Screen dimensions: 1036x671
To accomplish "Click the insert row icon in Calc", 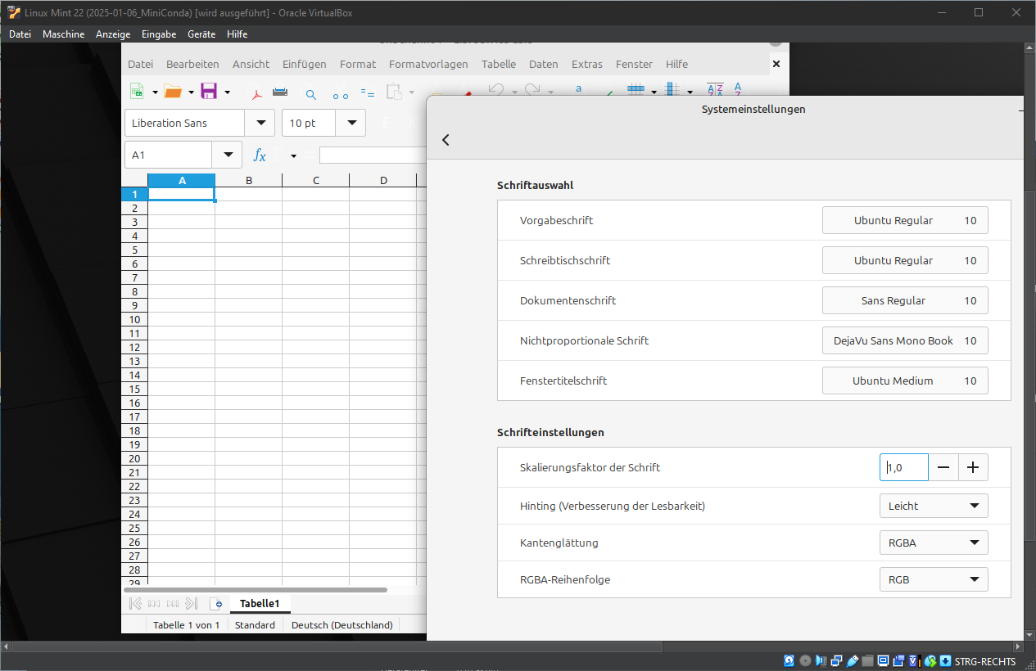I will pyautogui.click(x=636, y=90).
